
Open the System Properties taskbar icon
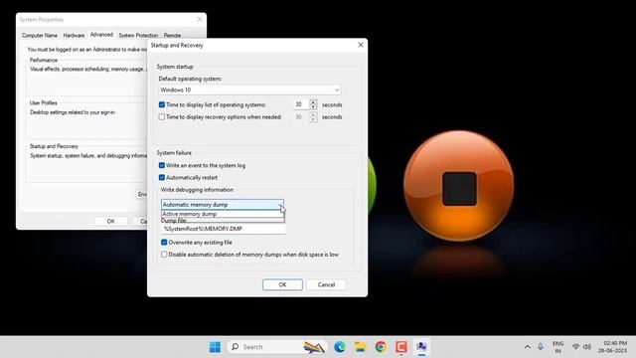pyautogui.click(x=421, y=347)
